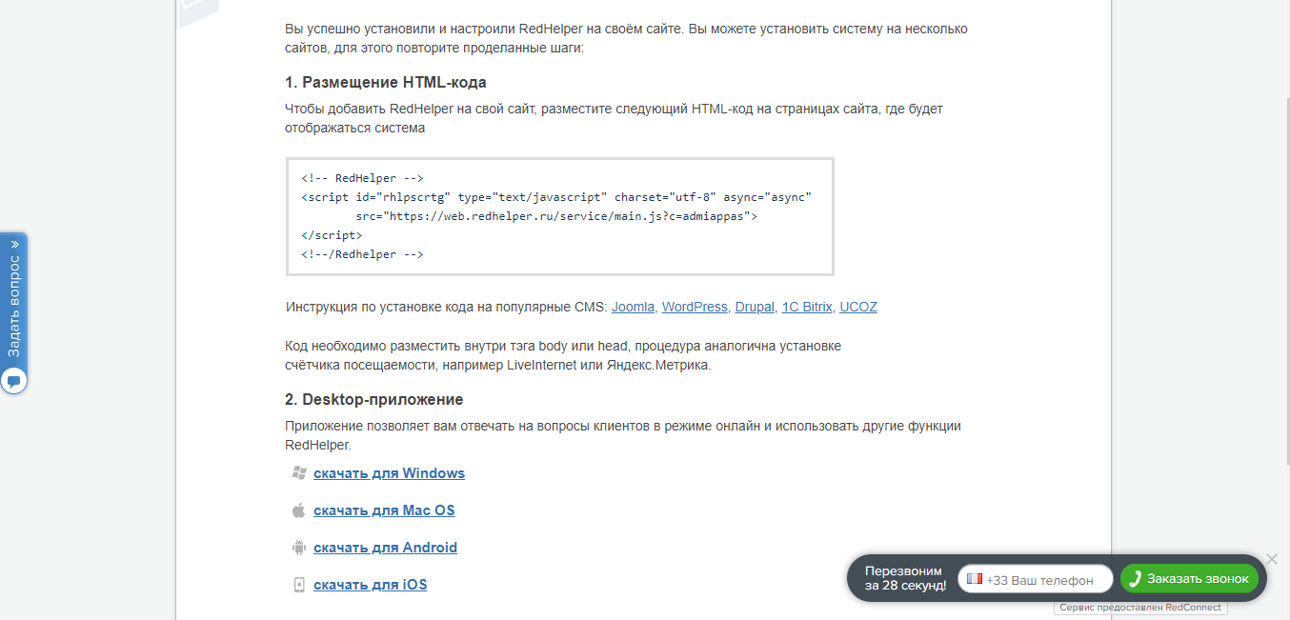Select the Android robot icon in download list
This screenshot has height=620, width=1290.
point(298,547)
